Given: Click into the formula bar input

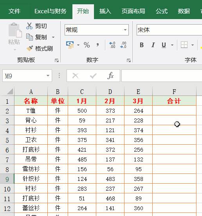Looking at the screenshot, I should [x=162, y=76].
